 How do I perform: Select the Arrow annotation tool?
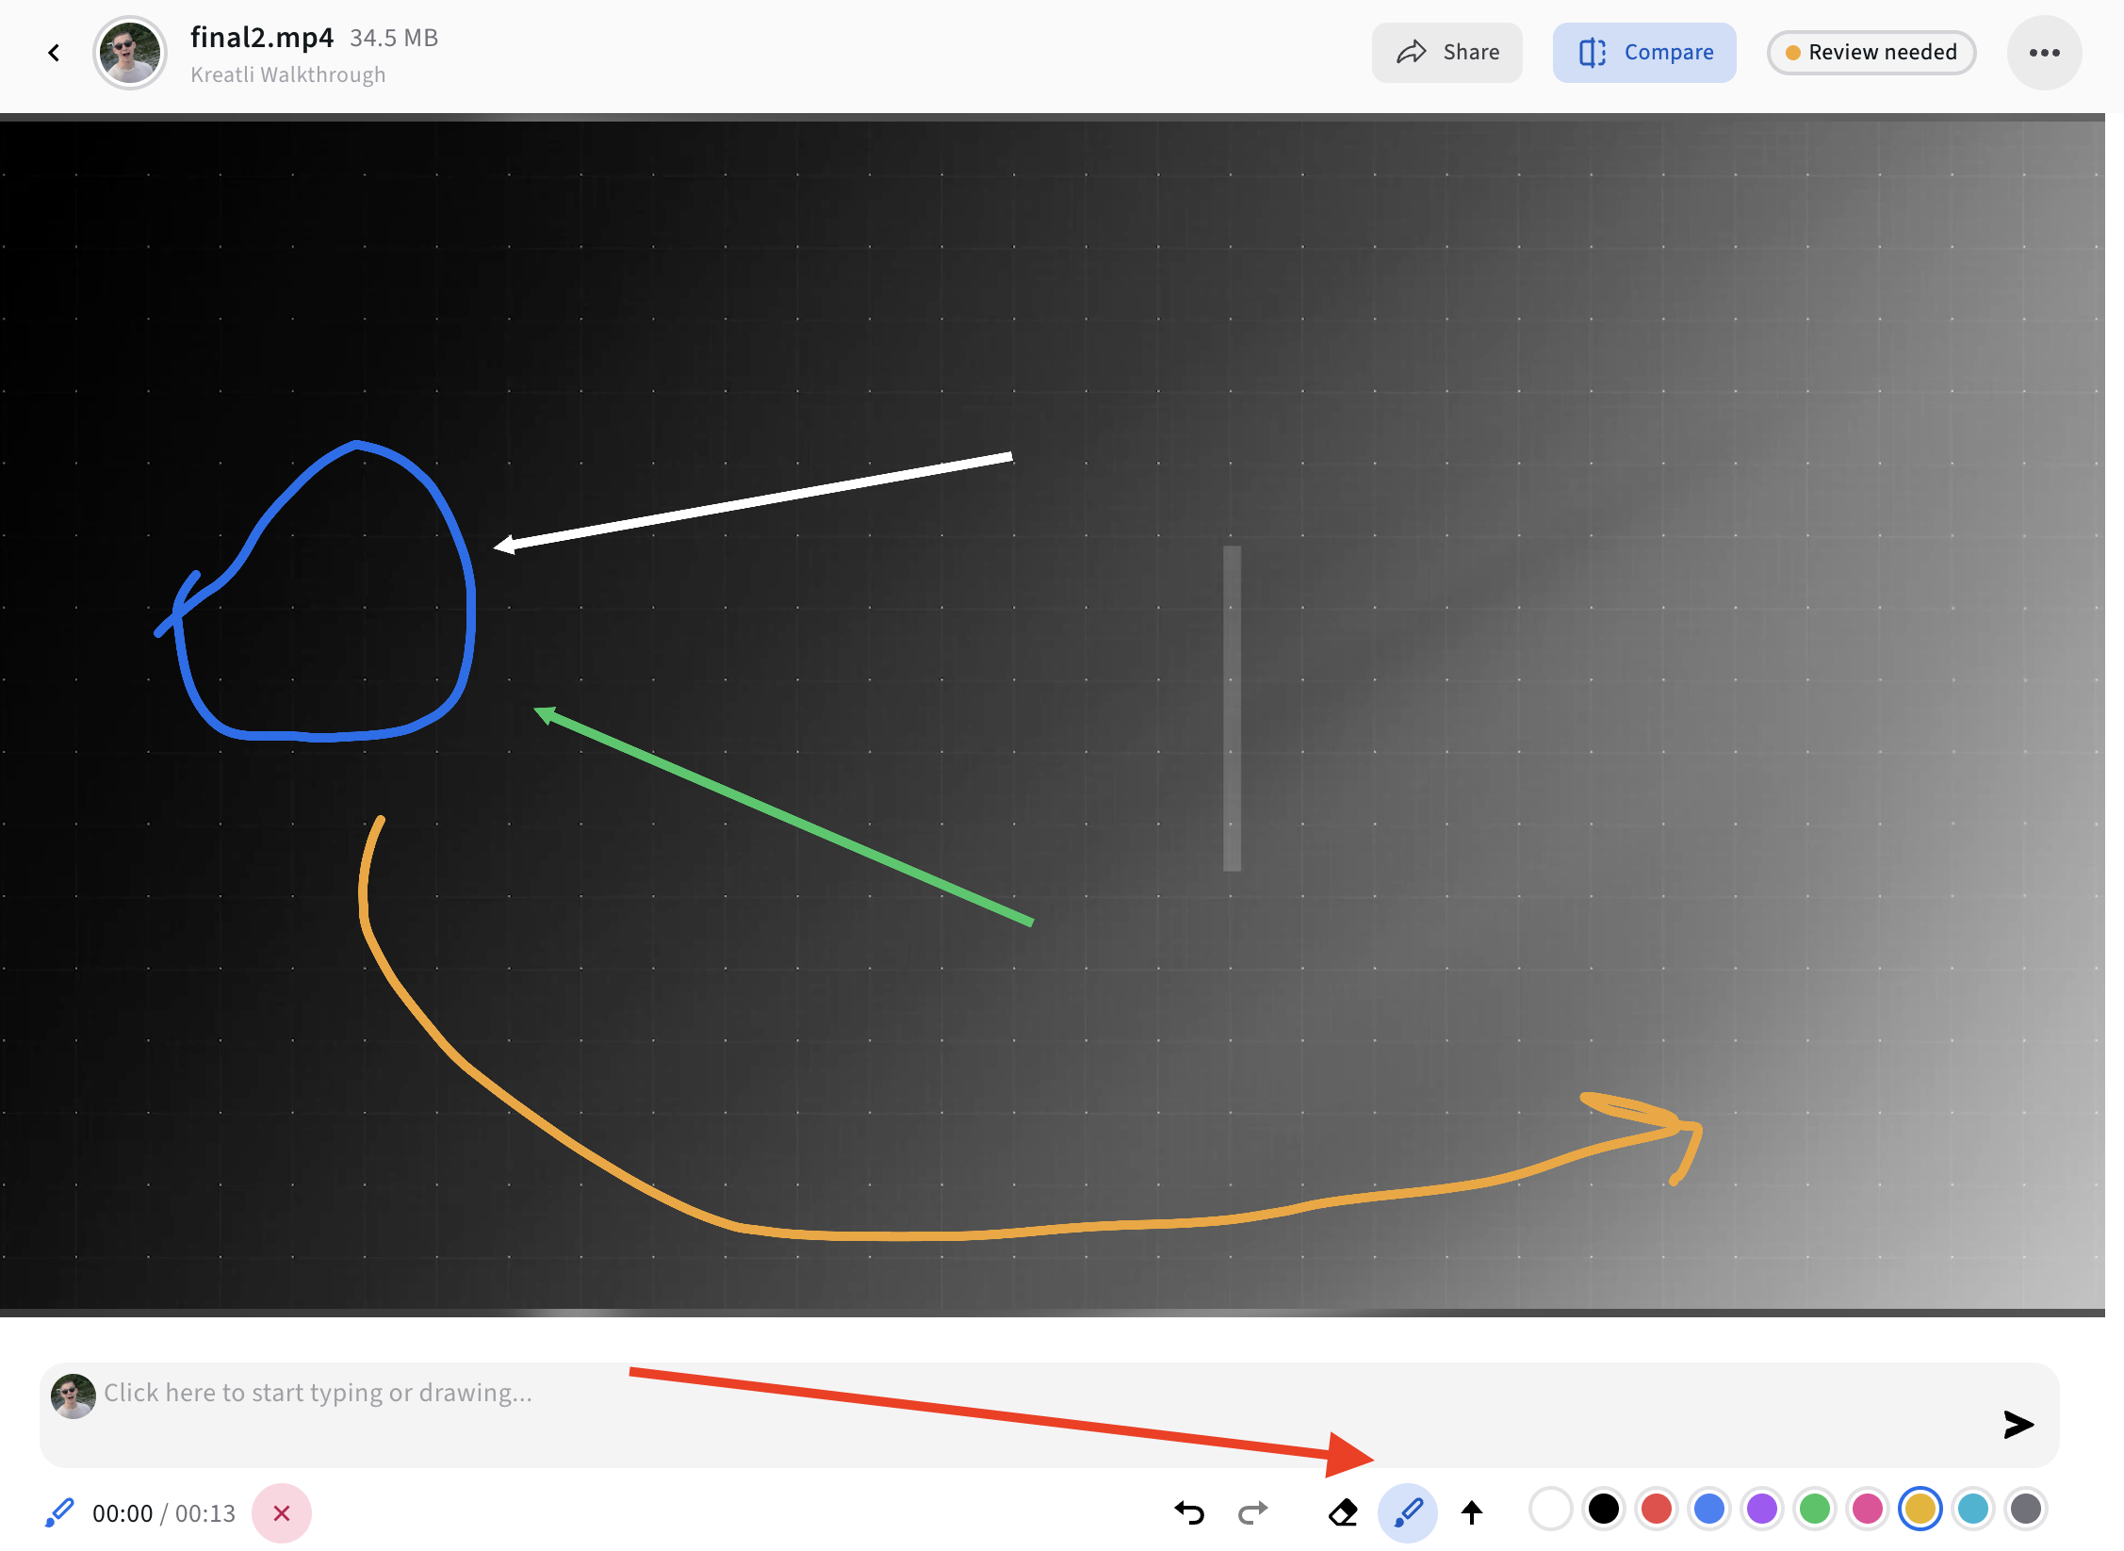click(x=1472, y=1512)
